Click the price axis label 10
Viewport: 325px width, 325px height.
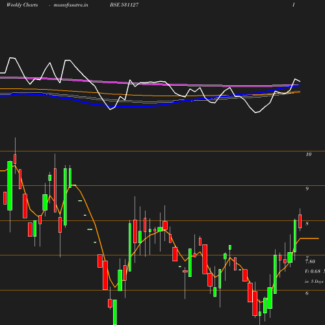(309, 154)
